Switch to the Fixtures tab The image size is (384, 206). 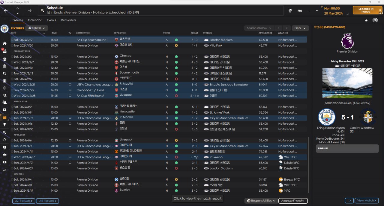point(18,20)
